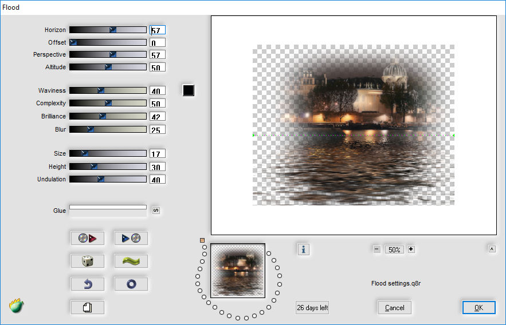The image size is (506, 325).
Task: Click the black color swatch
Action: (189, 90)
